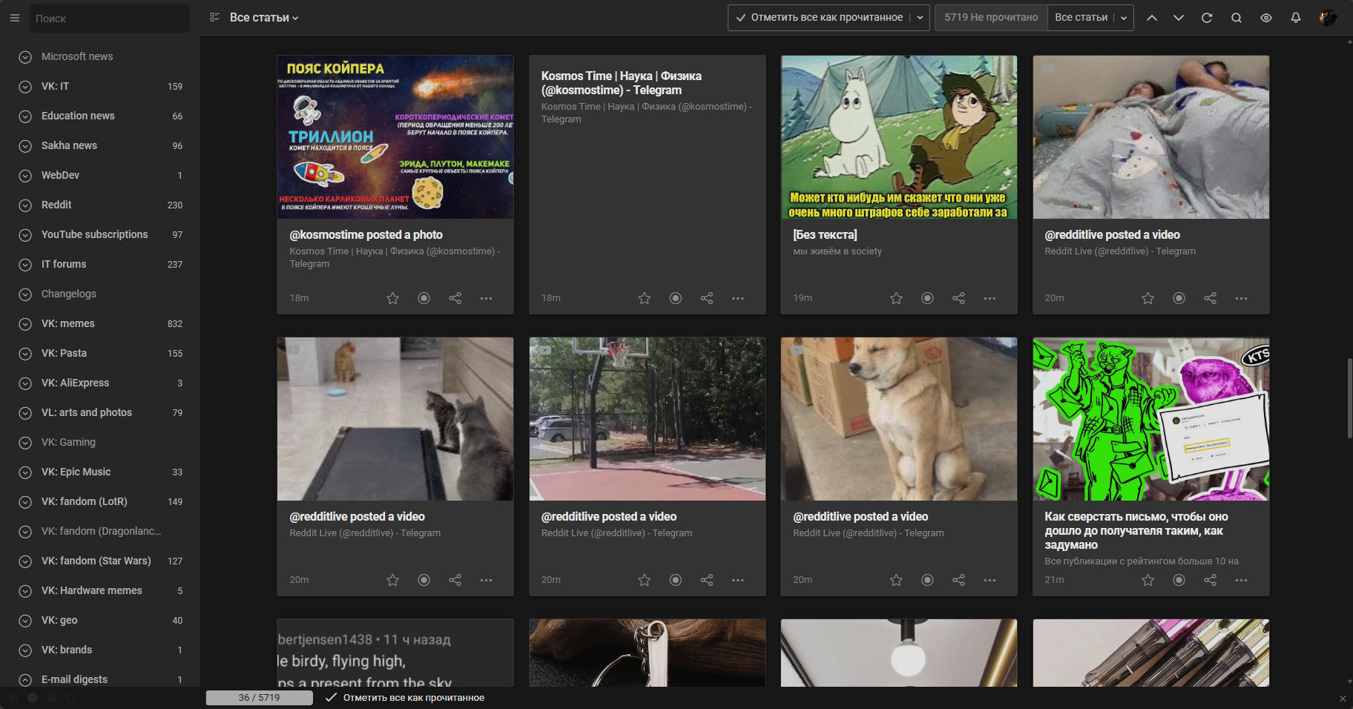Star the '[Без текста]' article
Image resolution: width=1353 pixels, height=709 pixels.
897,298
